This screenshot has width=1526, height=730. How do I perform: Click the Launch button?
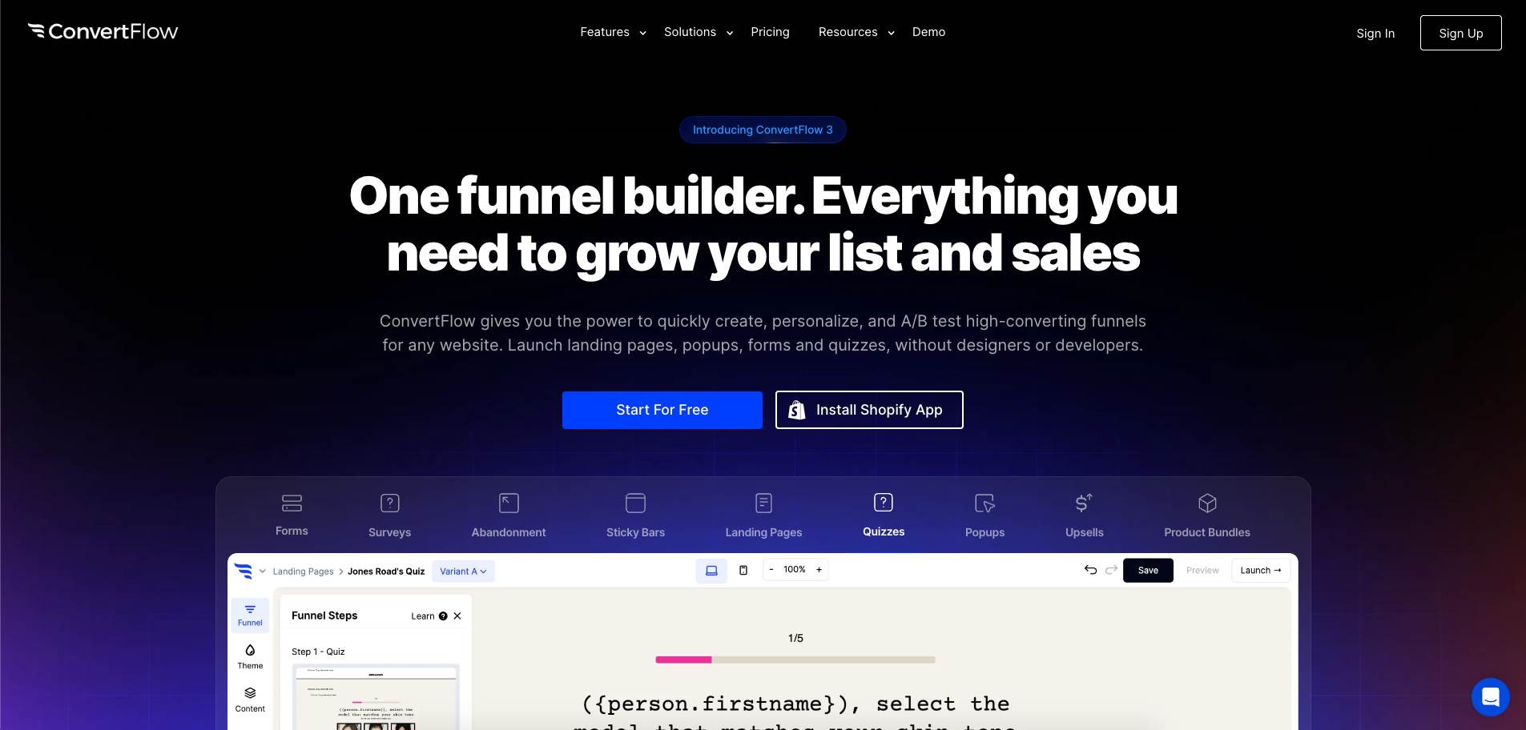click(x=1260, y=571)
